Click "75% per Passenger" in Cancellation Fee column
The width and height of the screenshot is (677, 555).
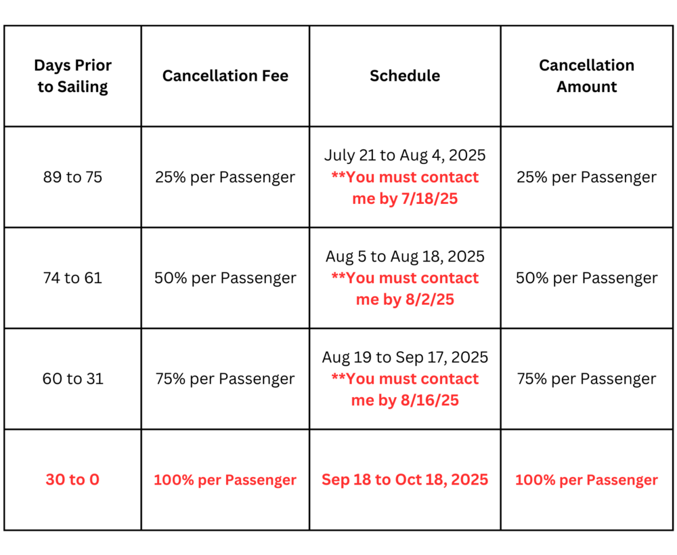[x=225, y=378]
